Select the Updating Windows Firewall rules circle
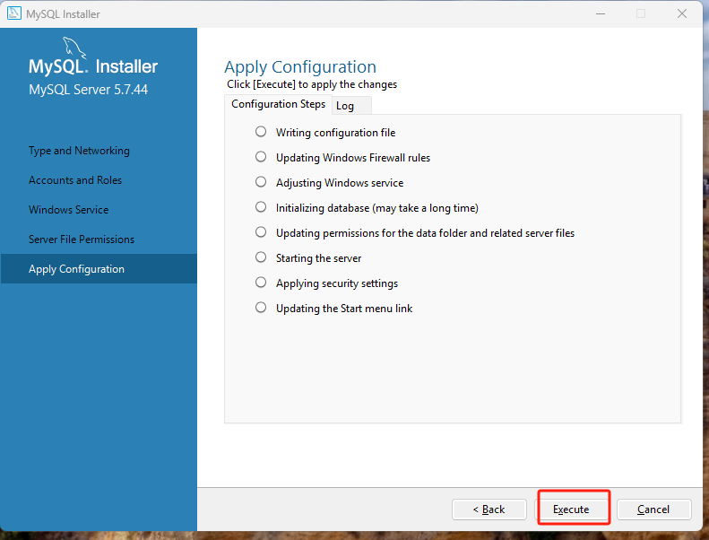Image resolution: width=709 pixels, height=540 pixels. (261, 157)
